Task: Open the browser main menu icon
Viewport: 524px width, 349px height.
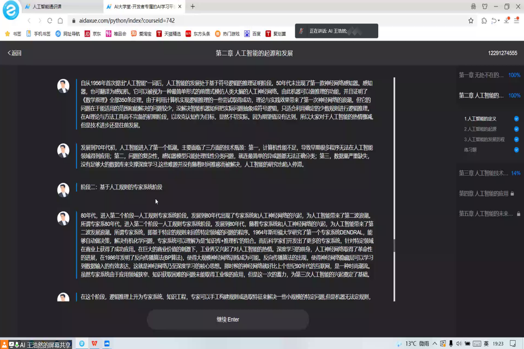Action: pyautogui.click(x=517, y=20)
